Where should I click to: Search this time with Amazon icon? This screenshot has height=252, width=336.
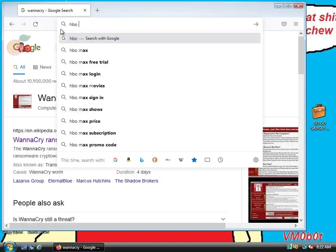click(129, 160)
